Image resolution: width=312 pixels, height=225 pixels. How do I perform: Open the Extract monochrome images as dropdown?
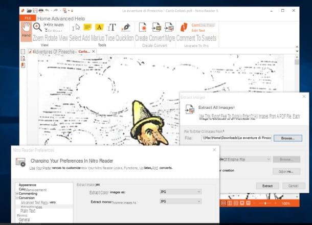[x=181, y=201]
